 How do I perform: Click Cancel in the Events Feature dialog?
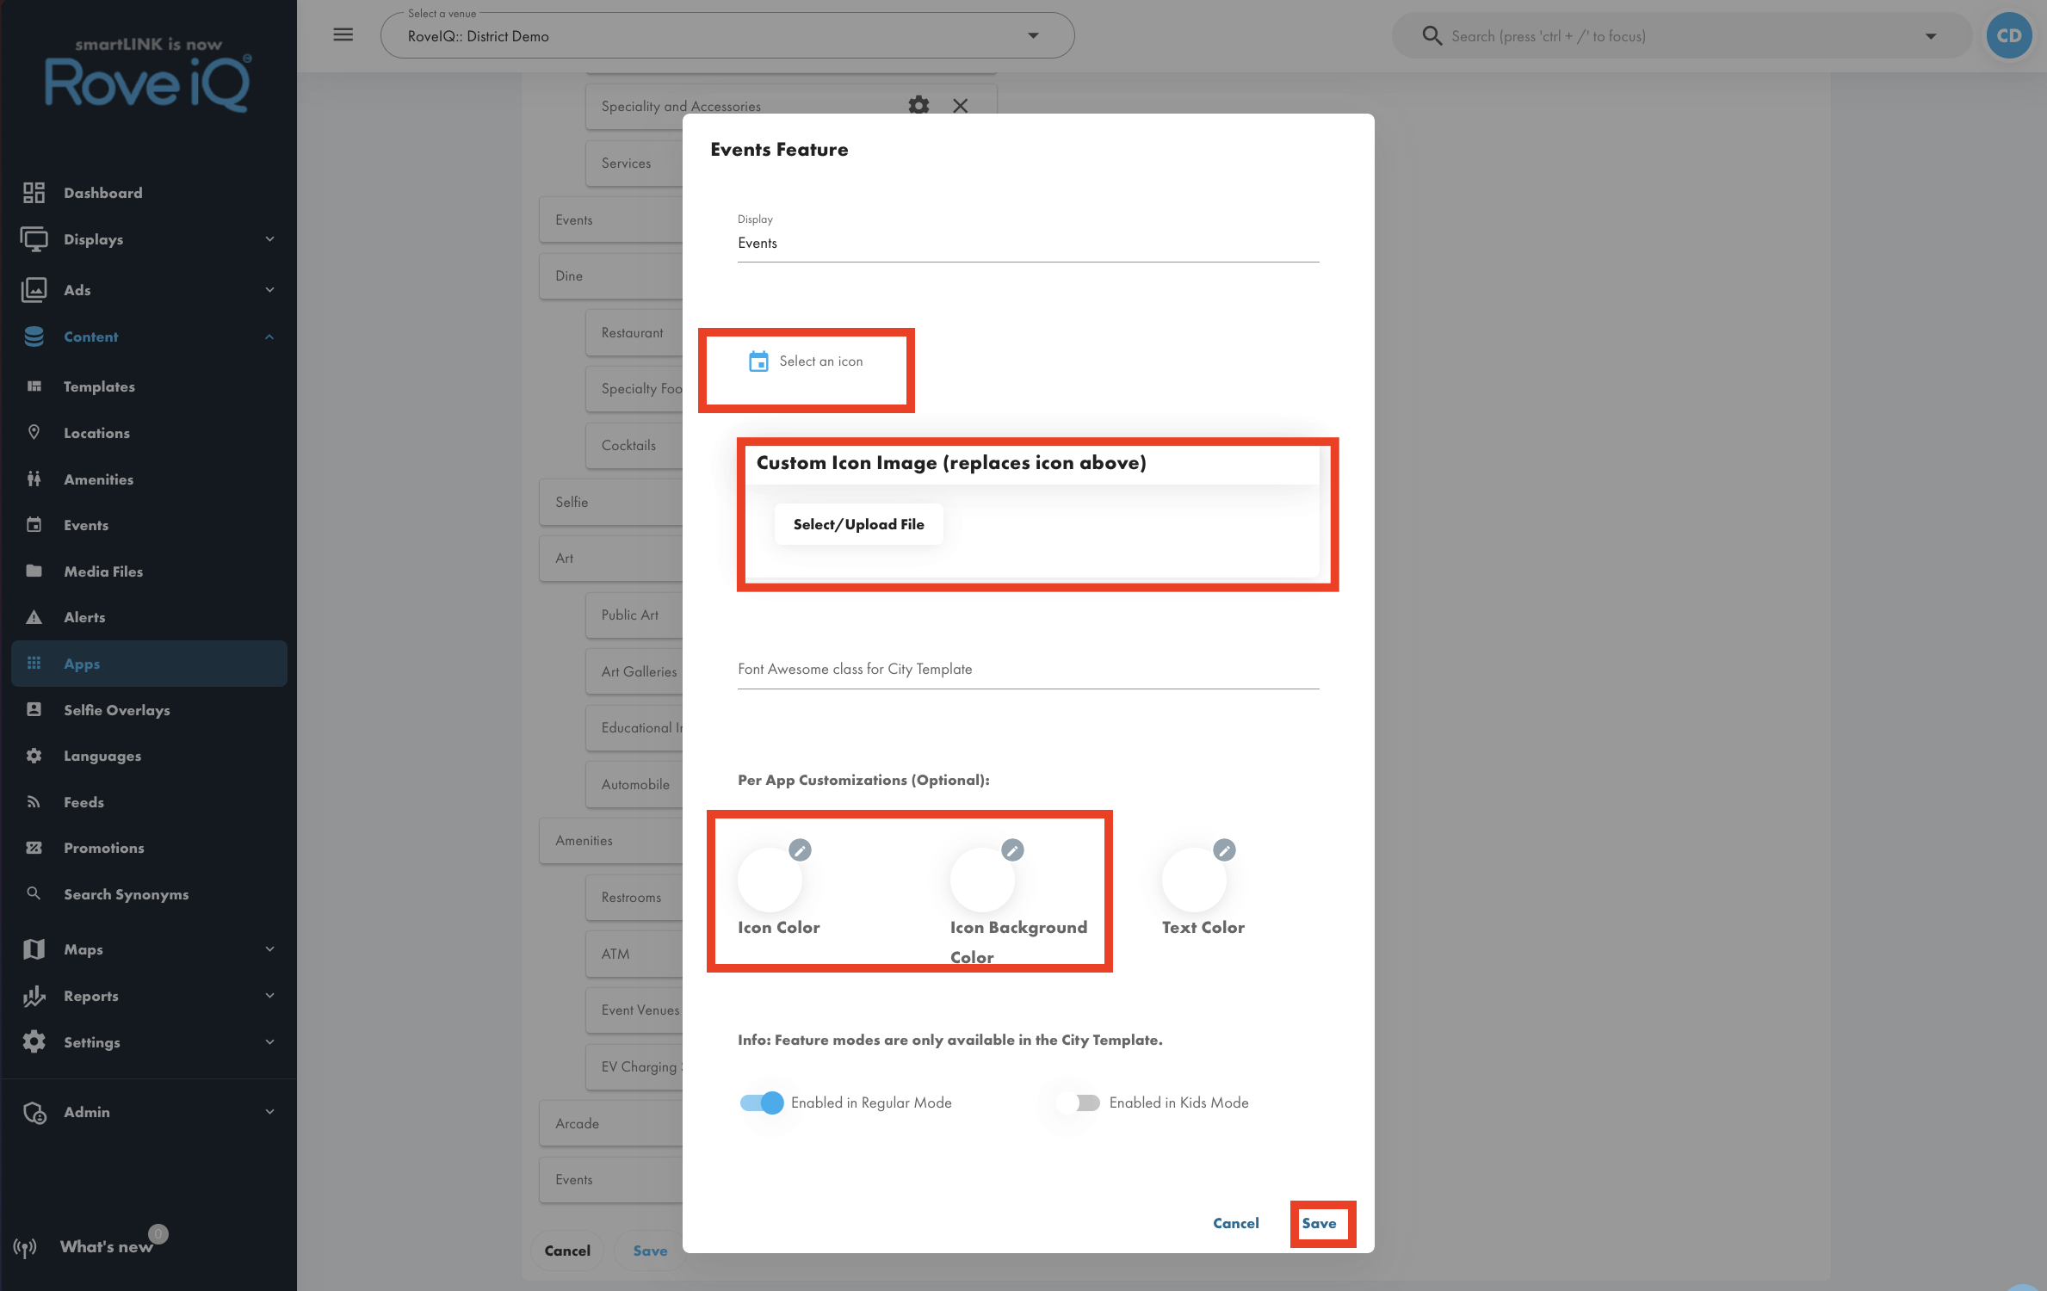pyautogui.click(x=1235, y=1223)
